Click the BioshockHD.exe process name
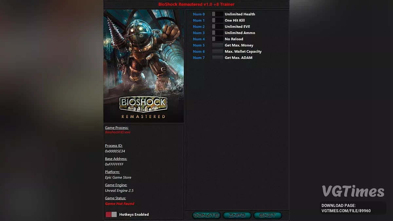The width and height of the screenshot is (393, 221). click(x=118, y=132)
